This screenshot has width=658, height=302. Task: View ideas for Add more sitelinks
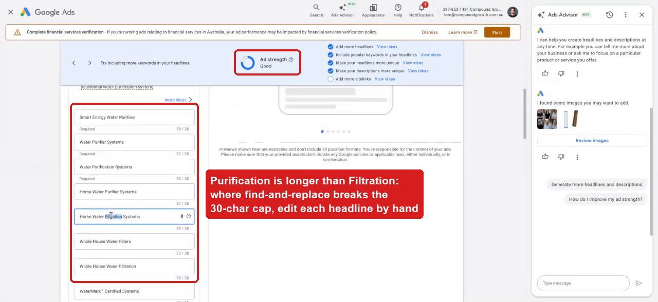pyautogui.click(x=385, y=79)
